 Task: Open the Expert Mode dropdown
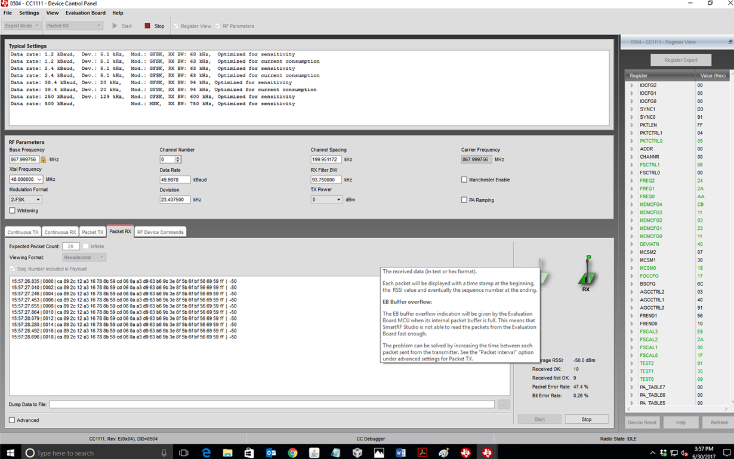(21, 26)
